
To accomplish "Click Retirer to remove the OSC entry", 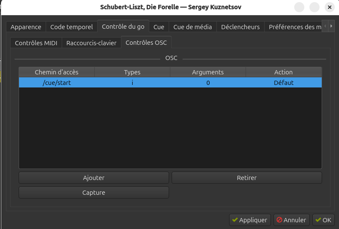I will 247,178.
